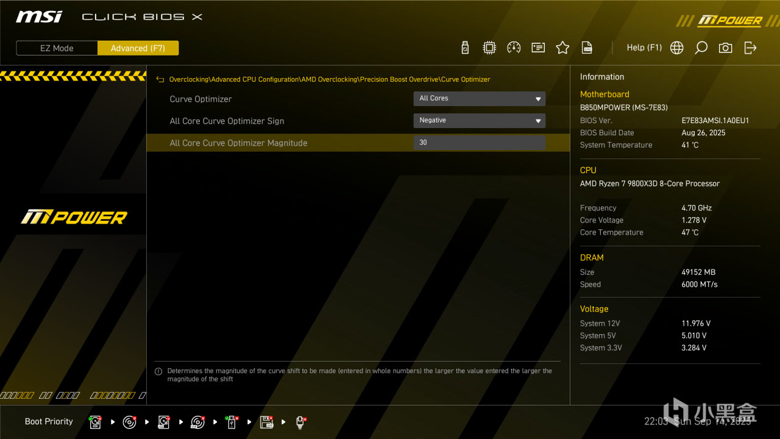Click the System 12V value '11.976 V'
The image size is (780, 439).
696,323
